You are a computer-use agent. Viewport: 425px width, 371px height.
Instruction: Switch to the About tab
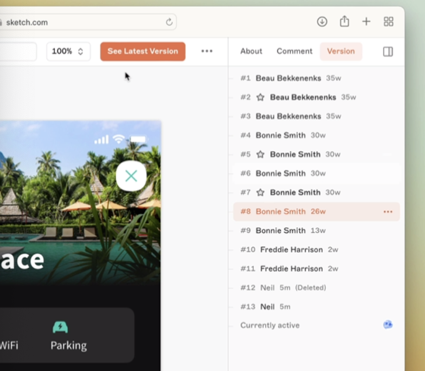tap(251, 51)
